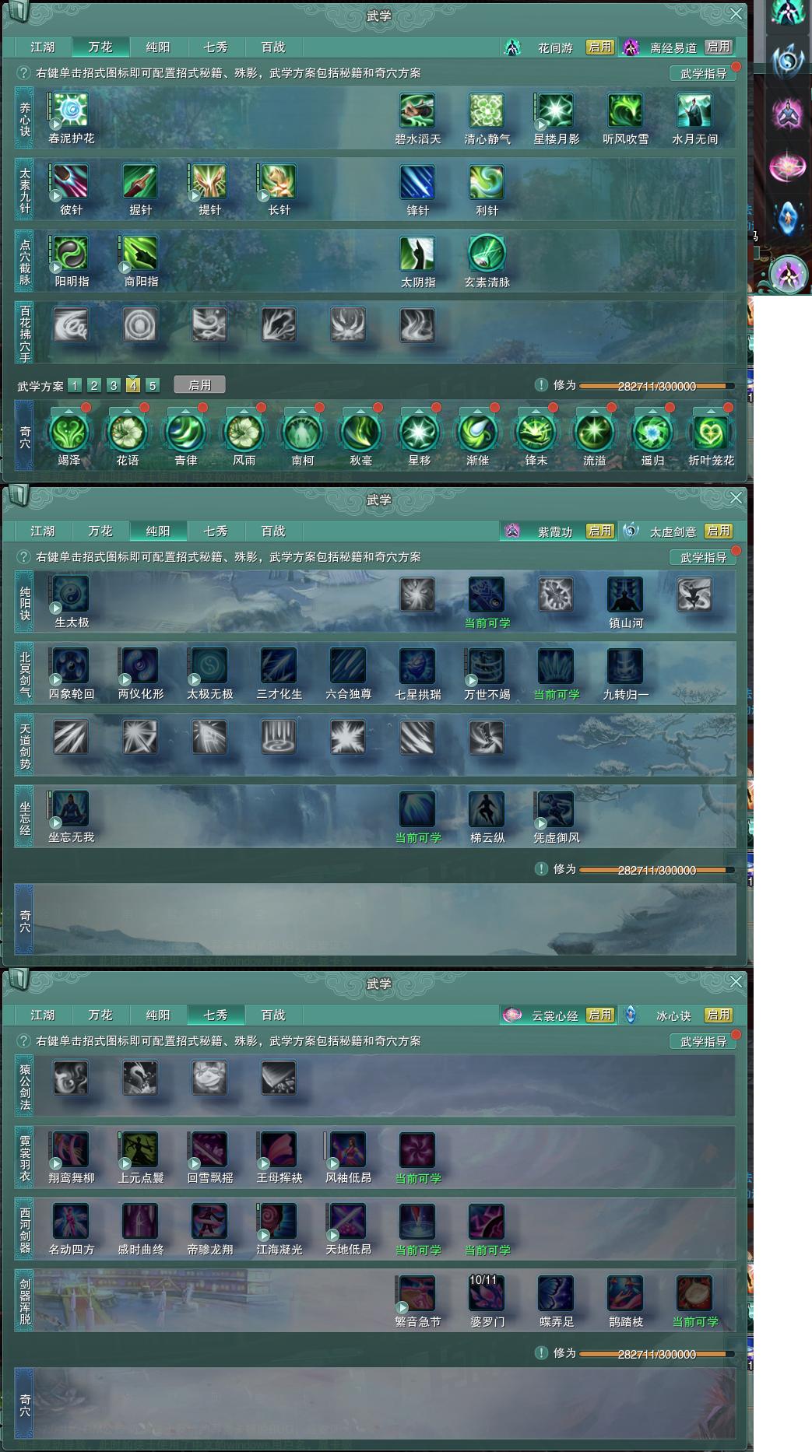This screenshot has width=812, height=1452.
Task: Select the 商阳指 skill icon
Action: [x=140, y=254]
